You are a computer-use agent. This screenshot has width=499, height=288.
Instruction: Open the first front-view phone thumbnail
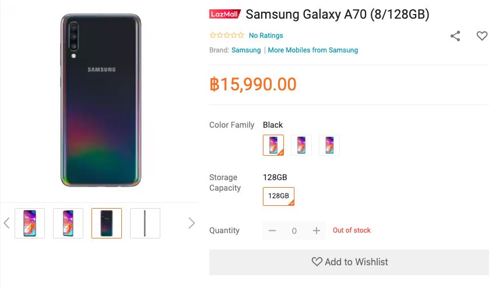(30, 223)
